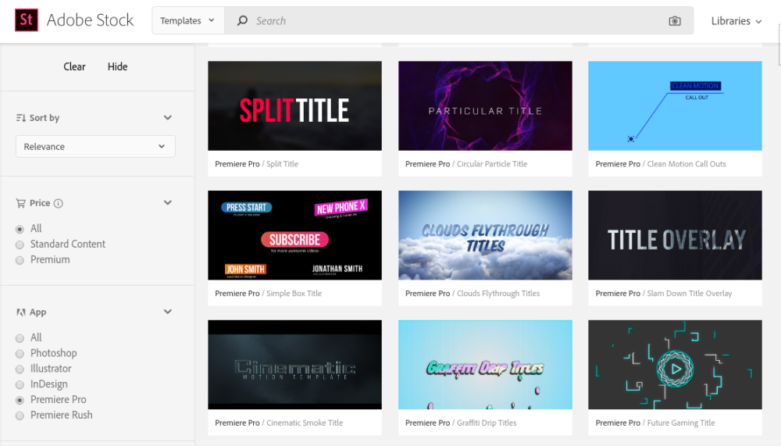Click the Future Gaming Title caption
The width and height of the screenshot is (781, 446).
coord(681,423)
